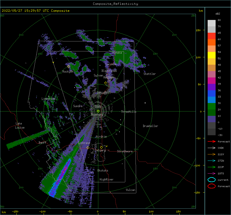Click the 22JP legend label
Viewport: 231px width, 215px height.
pos(221,167)
